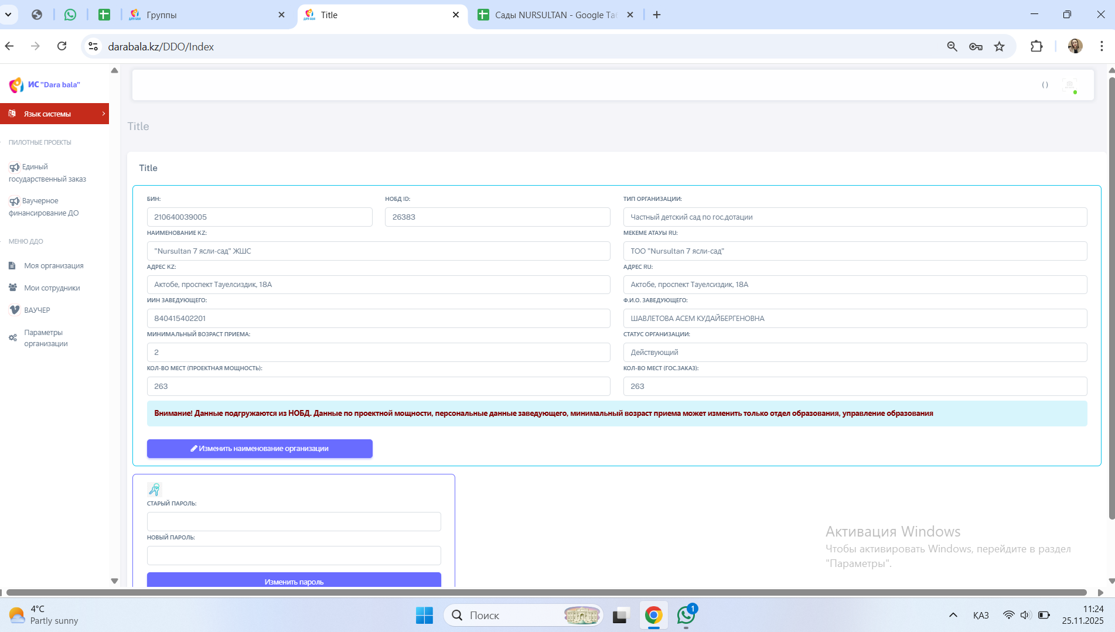Focus the Старый пароль field
Viewport: 1115px width, 632px height.
click(x=294, y=521)
